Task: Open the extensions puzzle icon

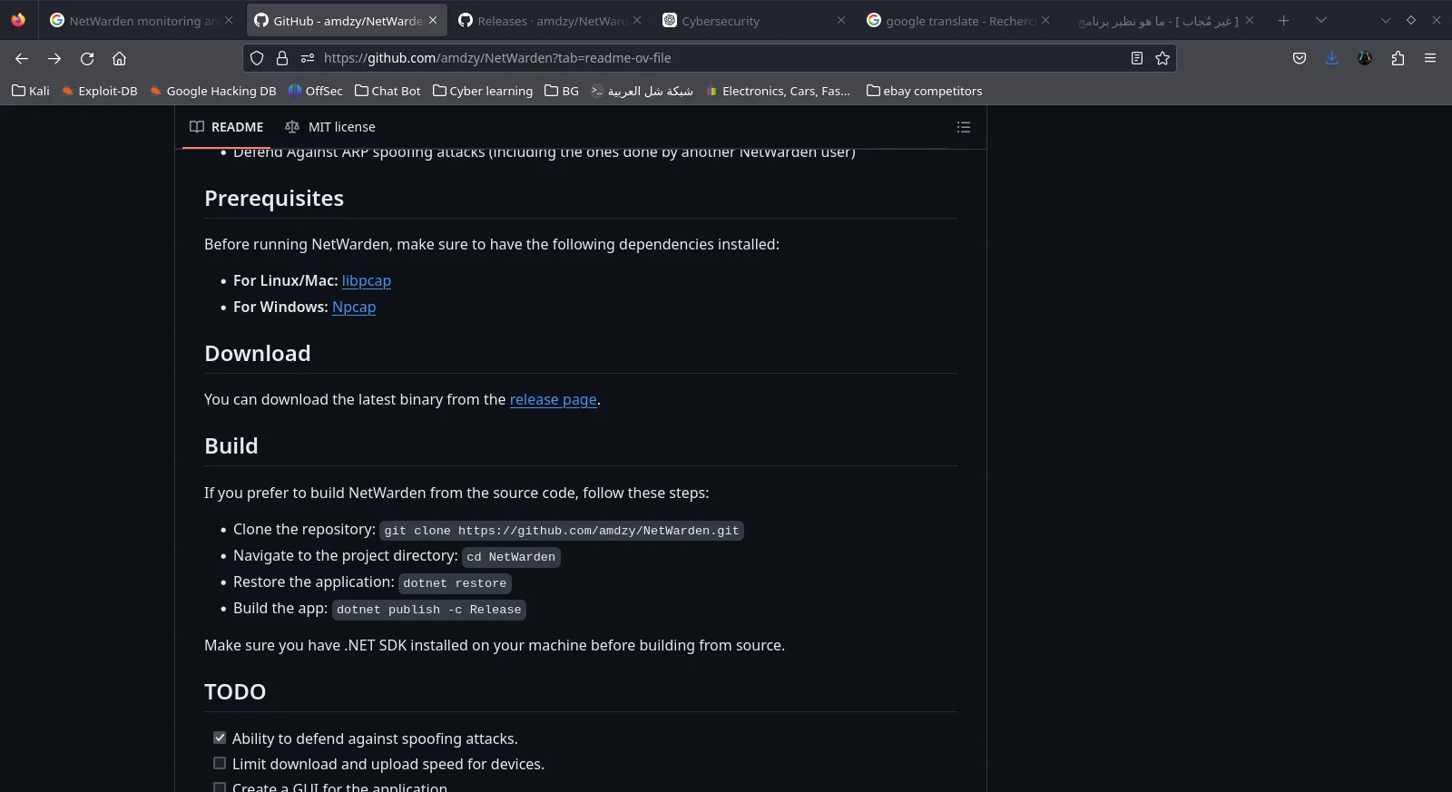Action: pos(1398,58)
